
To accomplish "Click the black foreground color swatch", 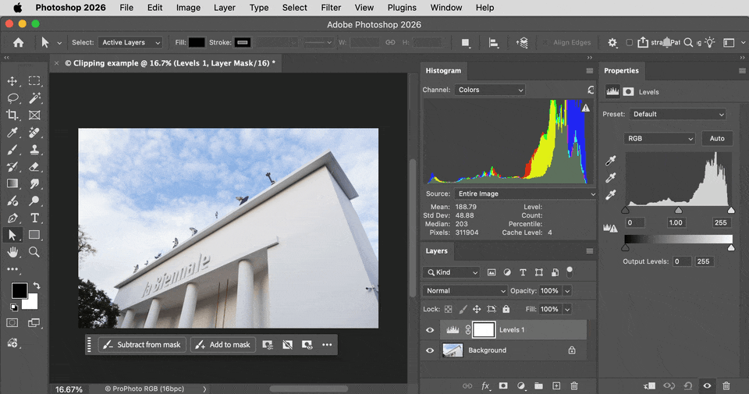I will 20,290.
